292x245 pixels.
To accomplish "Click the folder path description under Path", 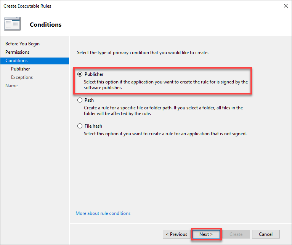I will coord(163,110).
